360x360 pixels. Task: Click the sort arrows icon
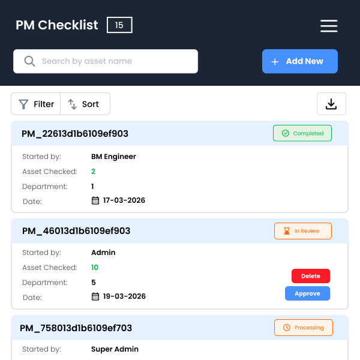point(73,104)
